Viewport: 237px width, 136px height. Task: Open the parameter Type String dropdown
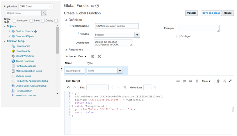coord(120,71)
